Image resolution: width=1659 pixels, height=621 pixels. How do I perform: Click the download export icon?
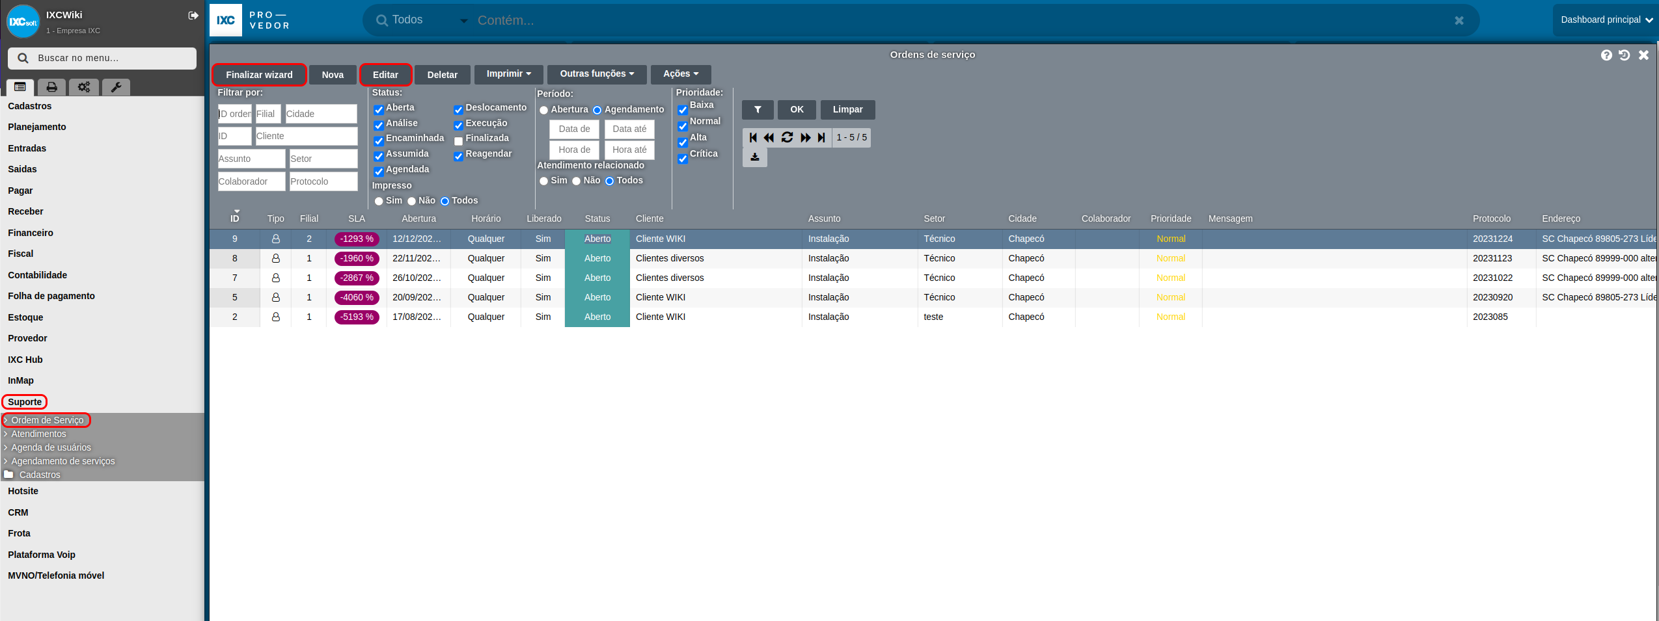(x=755, y=157)
